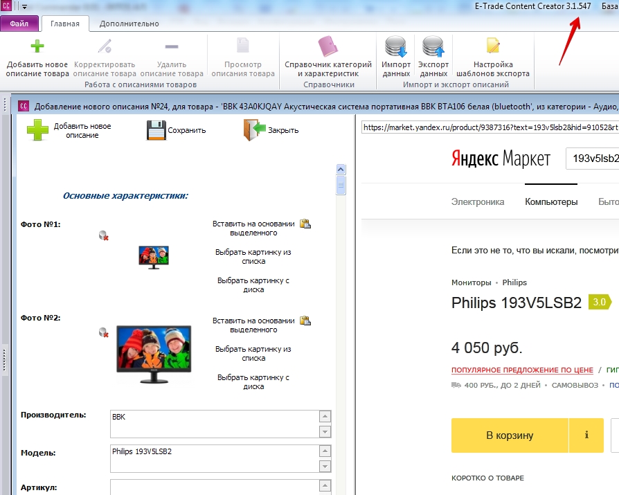Open the Компьютеры category tab on Yandex Market
This screenshot has width=619, height=495.
(551, 201)
